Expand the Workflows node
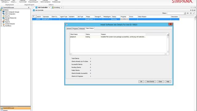The image size is (197, 111). [1, 26]
